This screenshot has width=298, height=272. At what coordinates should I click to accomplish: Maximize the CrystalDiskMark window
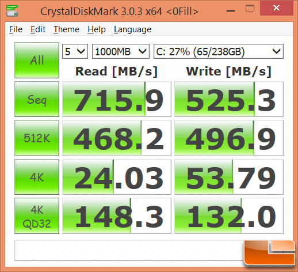point(250,9)
